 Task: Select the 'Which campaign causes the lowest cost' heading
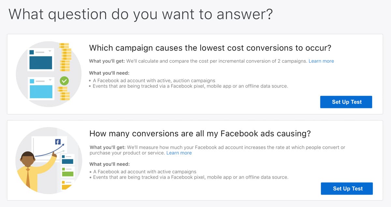coord(210,48)
